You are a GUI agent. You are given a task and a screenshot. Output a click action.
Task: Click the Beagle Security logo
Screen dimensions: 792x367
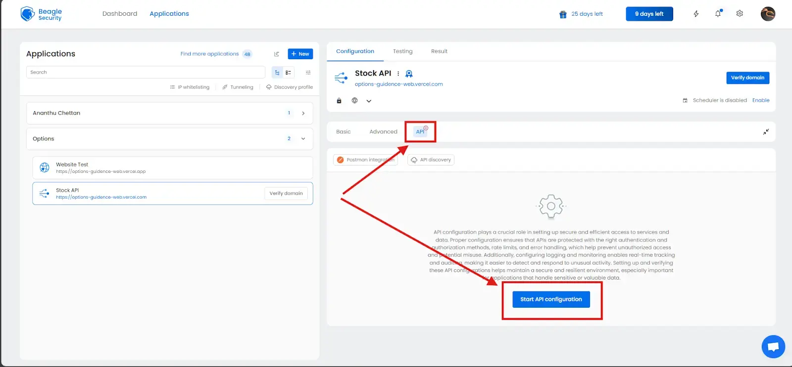41,14
